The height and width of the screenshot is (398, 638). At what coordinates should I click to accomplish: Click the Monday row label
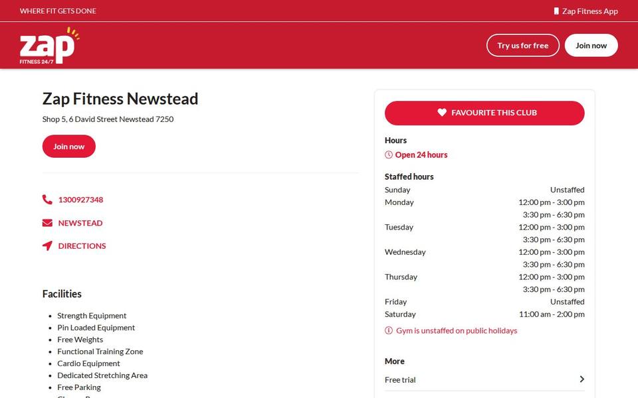(x=399, y=202)
